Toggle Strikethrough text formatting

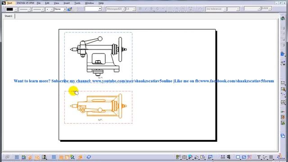tap(157, 9)
